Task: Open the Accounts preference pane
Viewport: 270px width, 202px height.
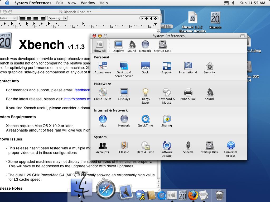Action: [103, 148]
